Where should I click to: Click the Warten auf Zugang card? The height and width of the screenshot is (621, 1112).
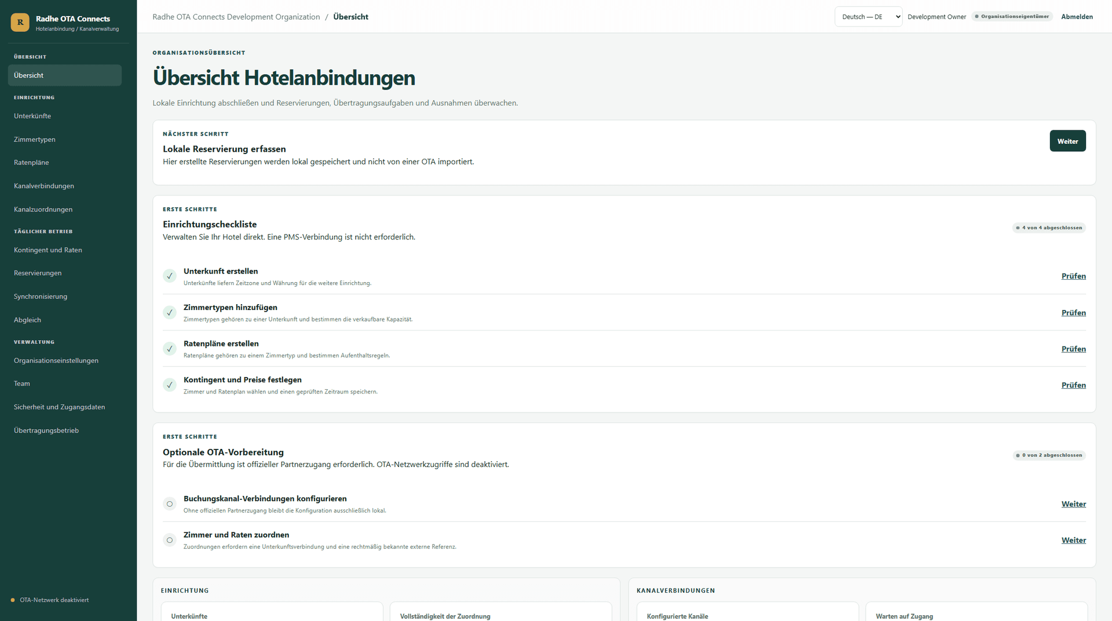pos(976,612)
